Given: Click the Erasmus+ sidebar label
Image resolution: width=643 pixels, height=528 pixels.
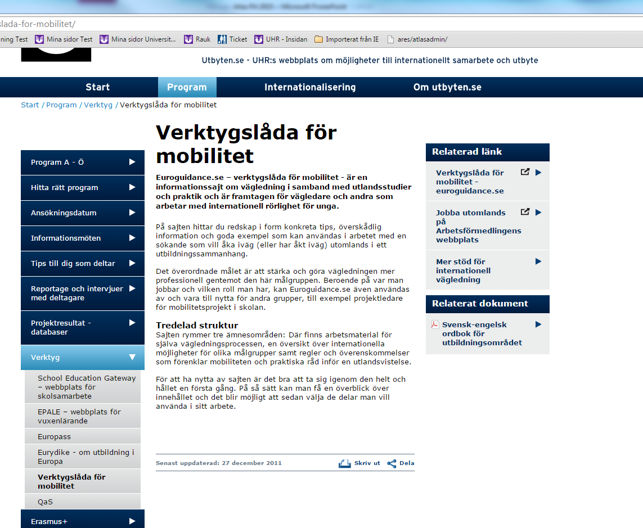Looking at the screenshot, I should (x=49, y=522).
